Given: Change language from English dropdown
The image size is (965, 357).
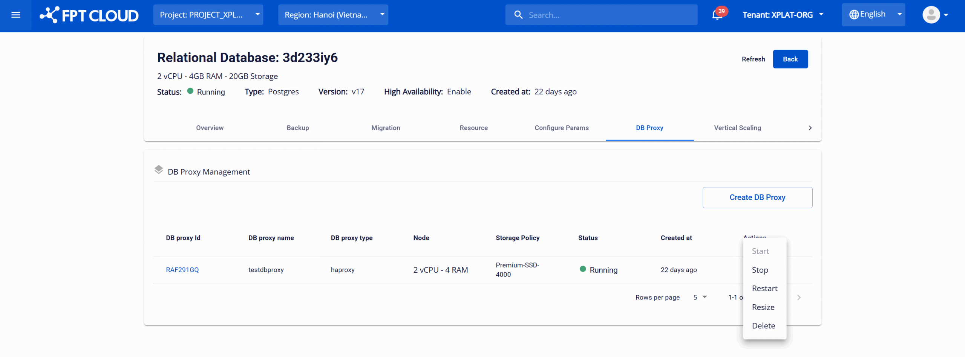Looking at the screenshot, I should (873, 14).
